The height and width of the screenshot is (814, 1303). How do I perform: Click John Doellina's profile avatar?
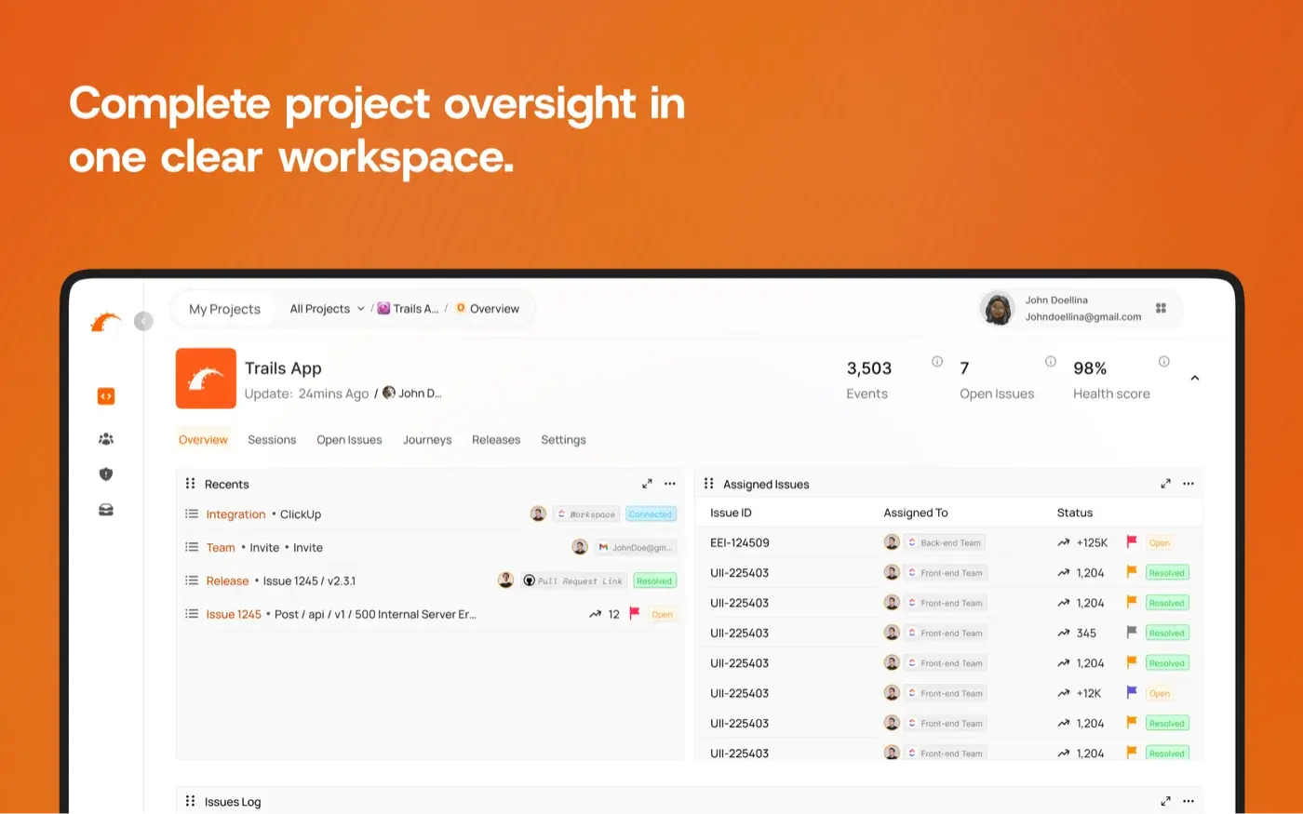tap(998, 309)
